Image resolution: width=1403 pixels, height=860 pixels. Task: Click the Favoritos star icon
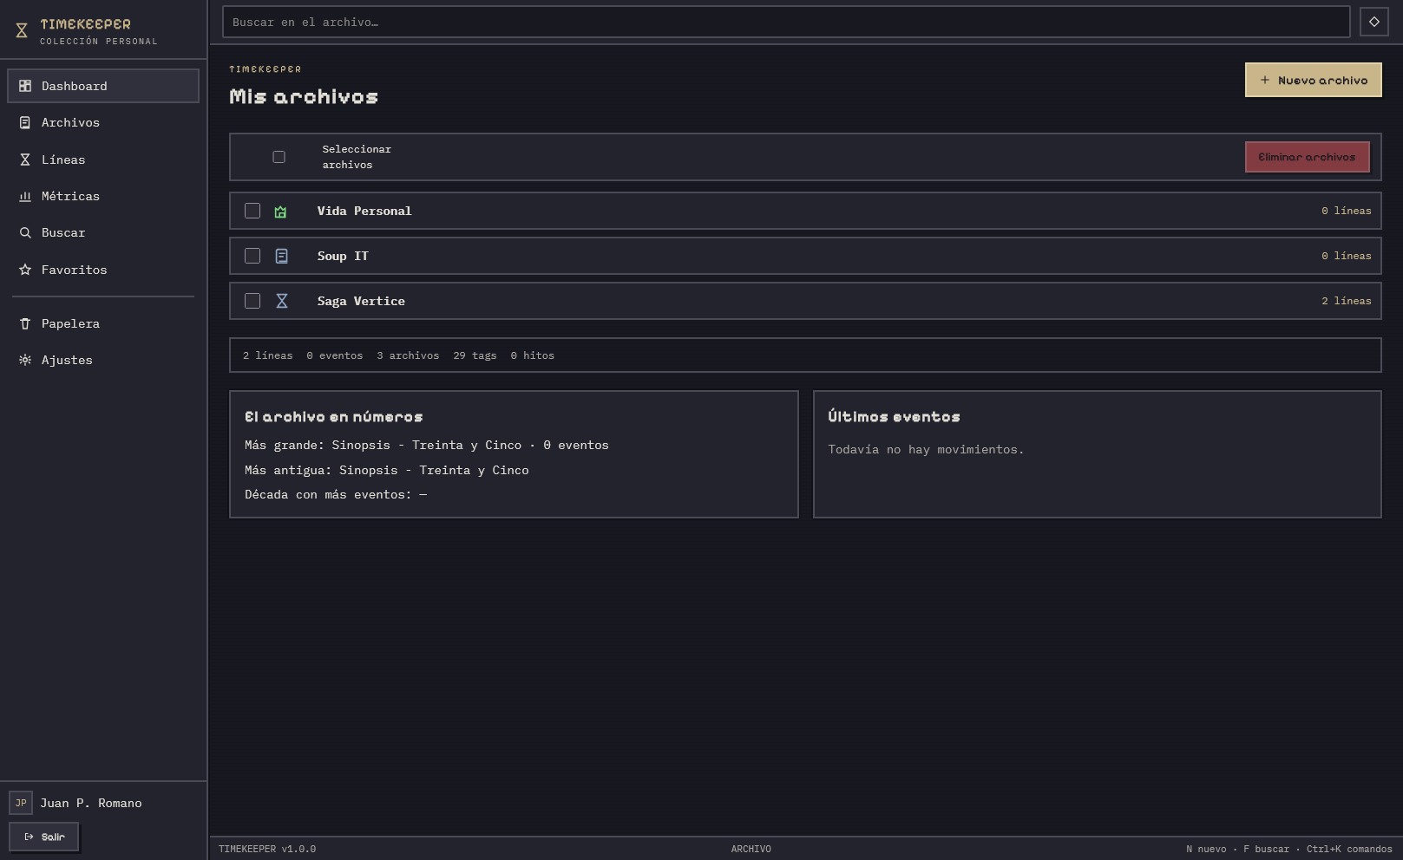coord(25,270)
